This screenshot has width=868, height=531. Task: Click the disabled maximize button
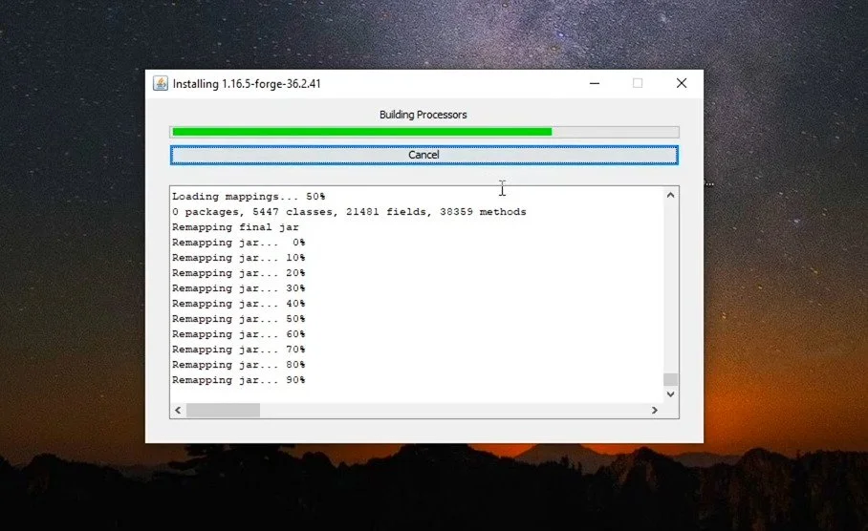coord(638,83)
